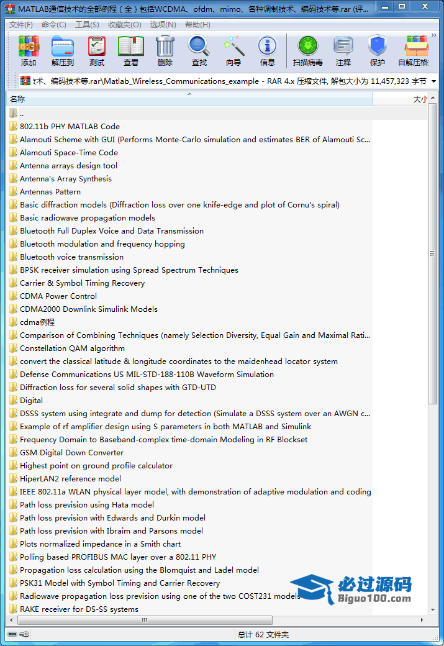Viewport: 444px width, 646px height.
Task: Click folder icon of 'Constellation QAM algorithm'
Action: point(14,348)
